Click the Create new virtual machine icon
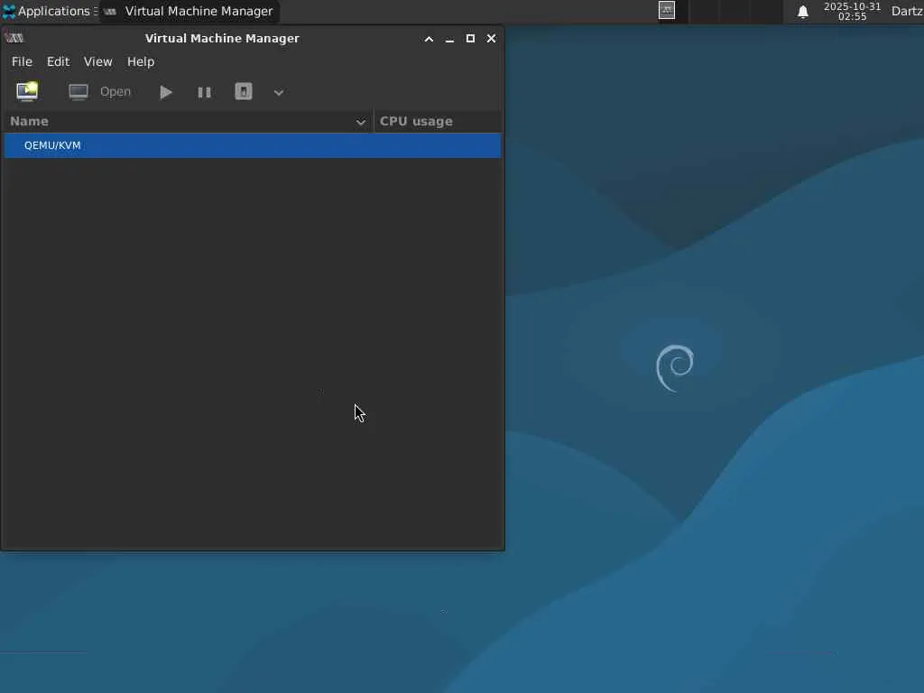Screen dimensions: 924x693 coord(27,91)
